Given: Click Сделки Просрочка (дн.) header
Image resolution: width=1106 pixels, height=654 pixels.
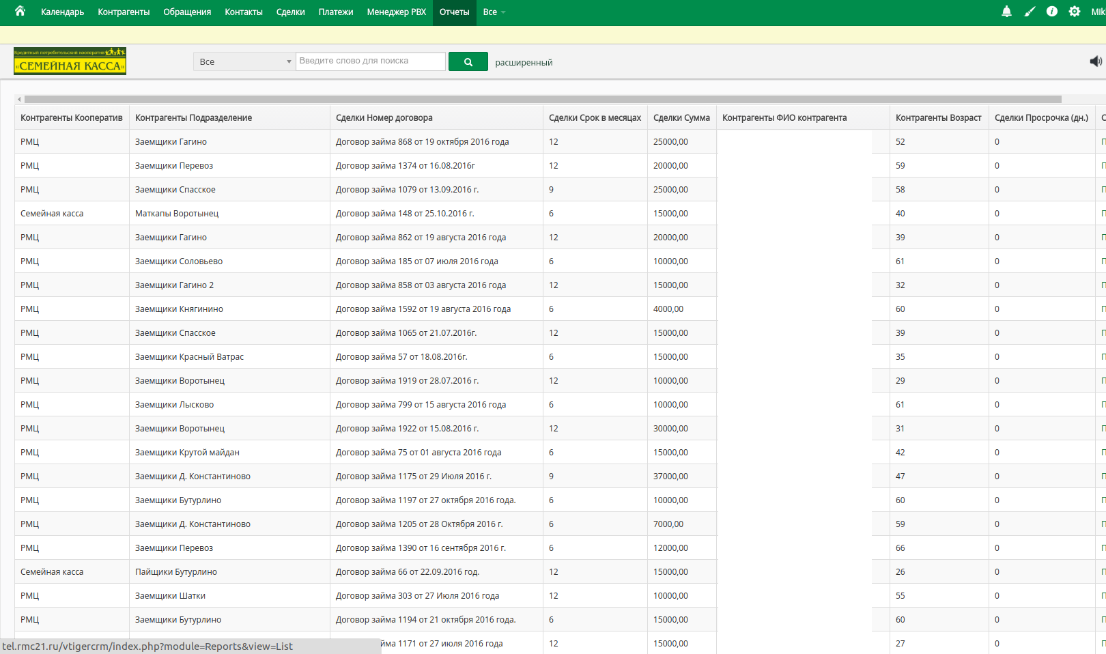Looking at the screenshot, I should 1042,117.
